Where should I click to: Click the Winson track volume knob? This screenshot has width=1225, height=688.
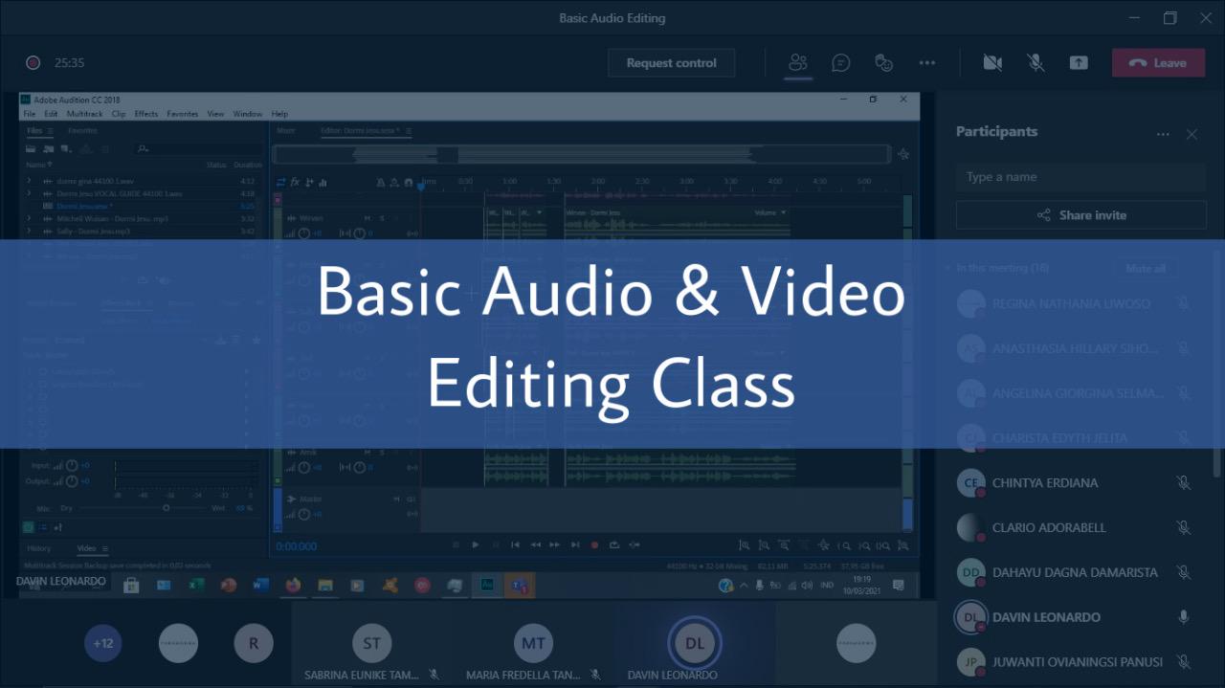tap(304, 233)
